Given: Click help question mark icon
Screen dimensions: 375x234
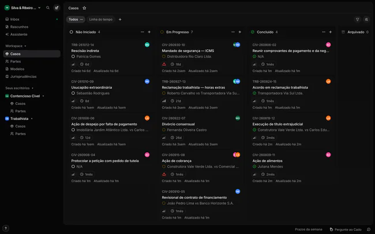Looking at the screenshot, I should pyautogui.click(x=6, y=228).
